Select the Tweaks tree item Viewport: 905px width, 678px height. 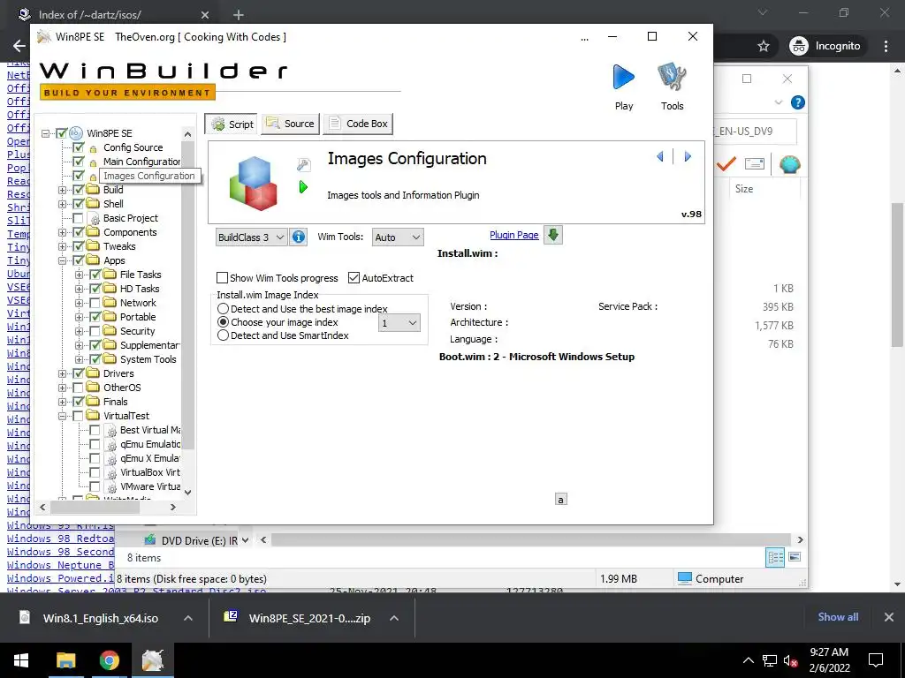pyautogui.click(x=119, y=246)
